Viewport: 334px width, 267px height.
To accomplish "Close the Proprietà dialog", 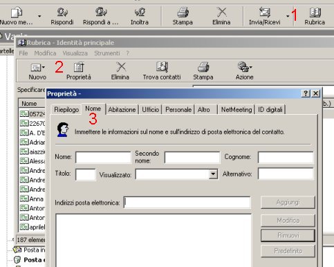I will [316, 93].
